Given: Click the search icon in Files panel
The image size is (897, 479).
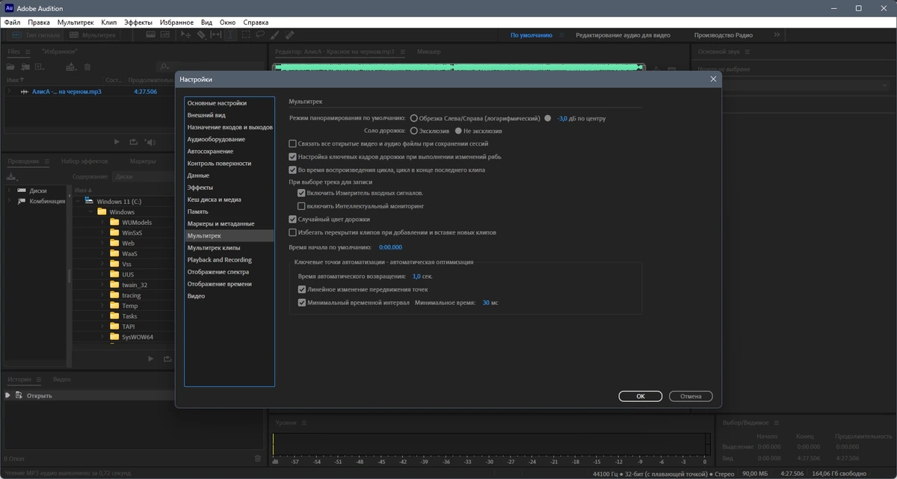Looking at the screenshot, I should (x=164, y=67).
